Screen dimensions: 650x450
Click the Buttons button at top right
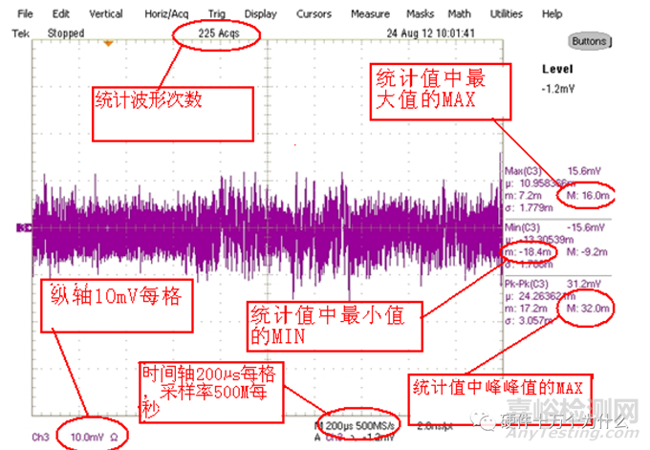[x=589, y=41]
